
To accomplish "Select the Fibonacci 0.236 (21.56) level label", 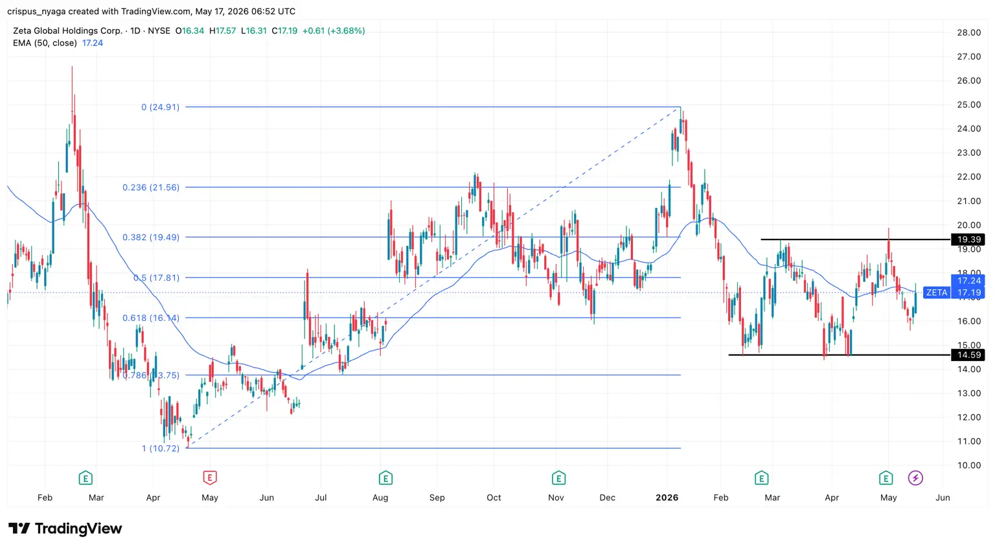I will pos(151,187).
